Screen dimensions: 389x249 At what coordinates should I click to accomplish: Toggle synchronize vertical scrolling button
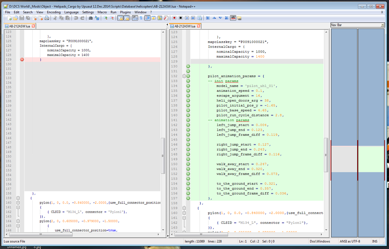120,18
